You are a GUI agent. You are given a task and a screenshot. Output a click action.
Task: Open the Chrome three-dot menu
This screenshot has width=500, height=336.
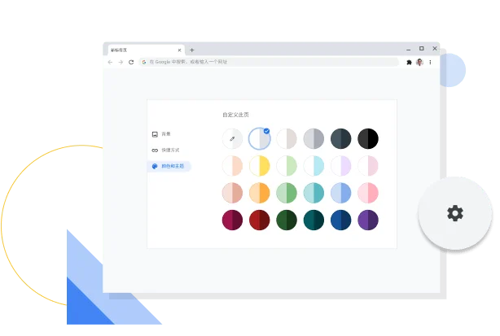pyautogui.click(x=430, y=62)
